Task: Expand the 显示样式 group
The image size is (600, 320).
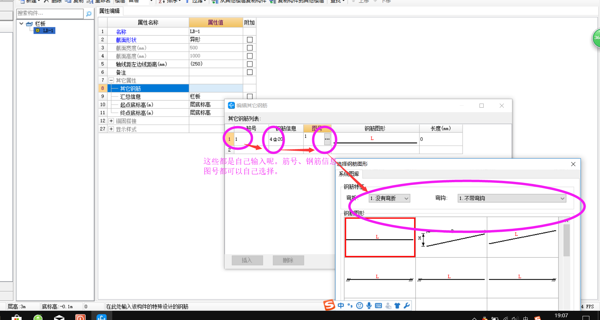Action: coord(111,129)
